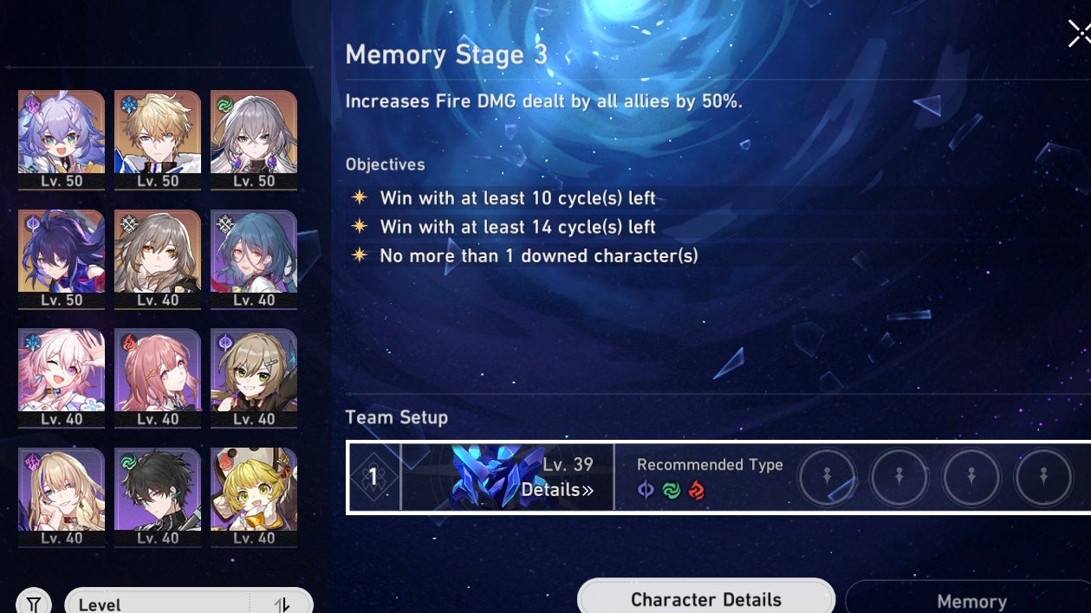This screenshot has height=613, width=1091.
Task: Click the fourth empty team slot
Action: (1044, 477)
